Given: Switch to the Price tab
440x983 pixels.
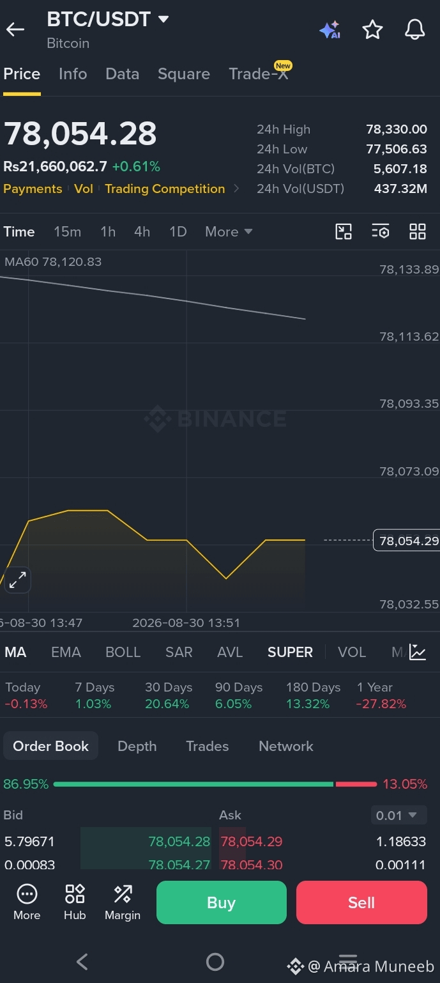Looking at the screenshot, I should coord(22,74).
